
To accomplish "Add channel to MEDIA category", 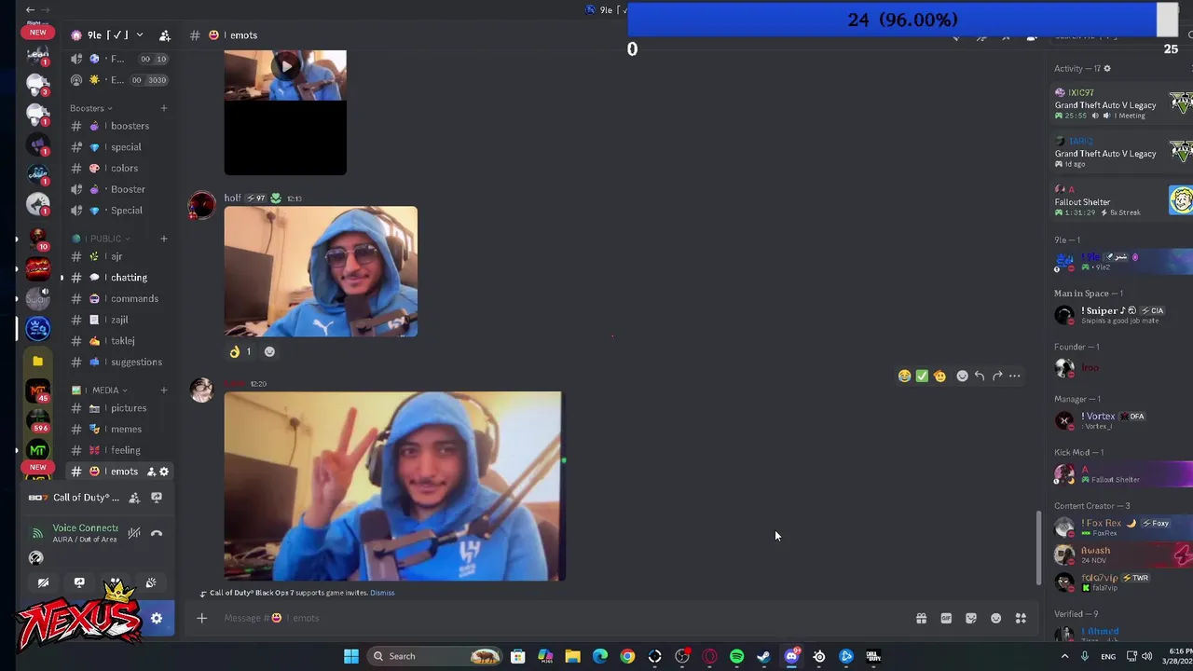I will point(163,390).
